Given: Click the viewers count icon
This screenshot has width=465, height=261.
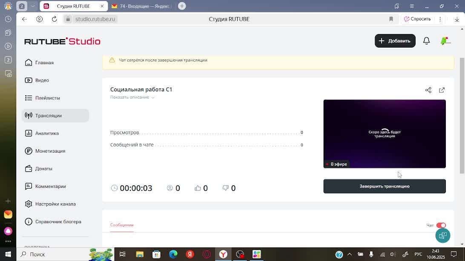Looking at the screenshot, I should coord(170,188).
